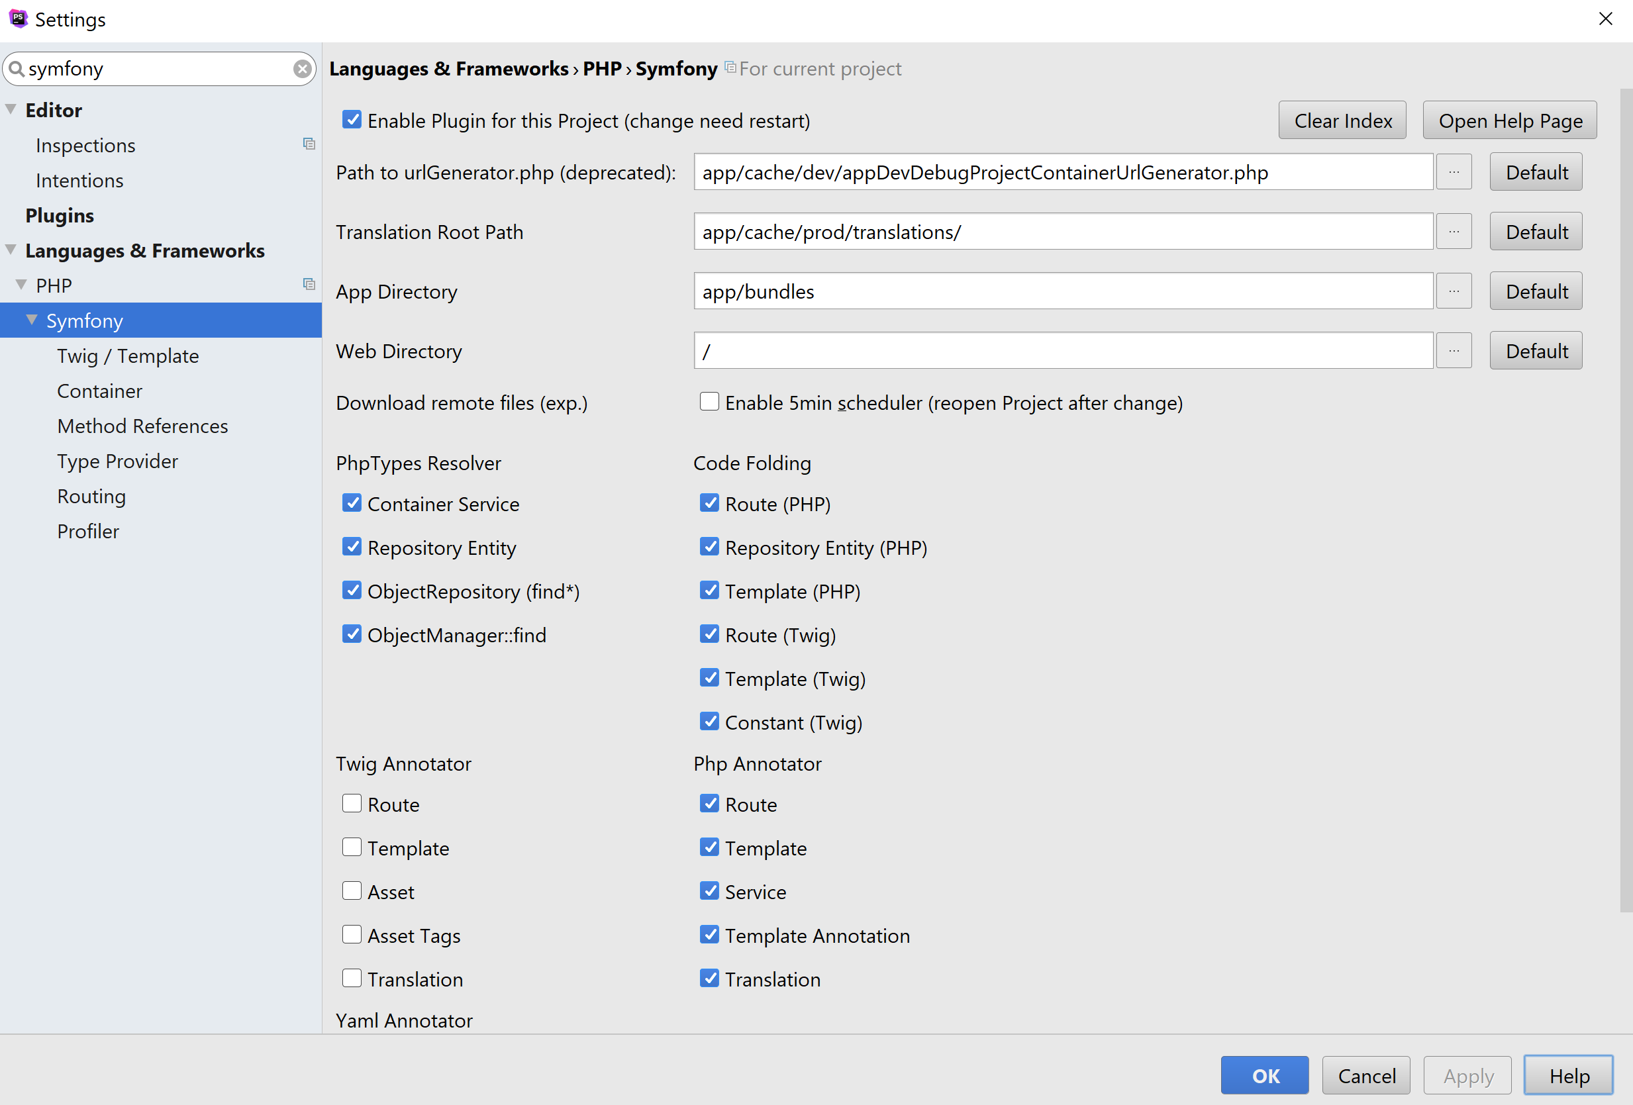The width and height of the screenshot is (1633, 1105).
Task: Collapse the PHP tree node
Action: click(22, 285)
